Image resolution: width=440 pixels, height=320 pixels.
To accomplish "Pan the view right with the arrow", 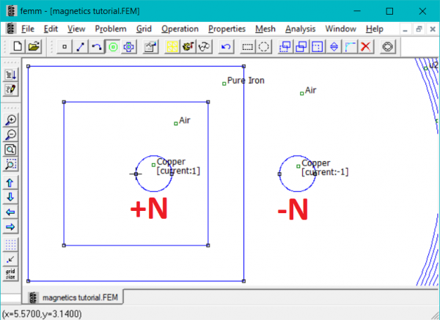I will 11,227.
